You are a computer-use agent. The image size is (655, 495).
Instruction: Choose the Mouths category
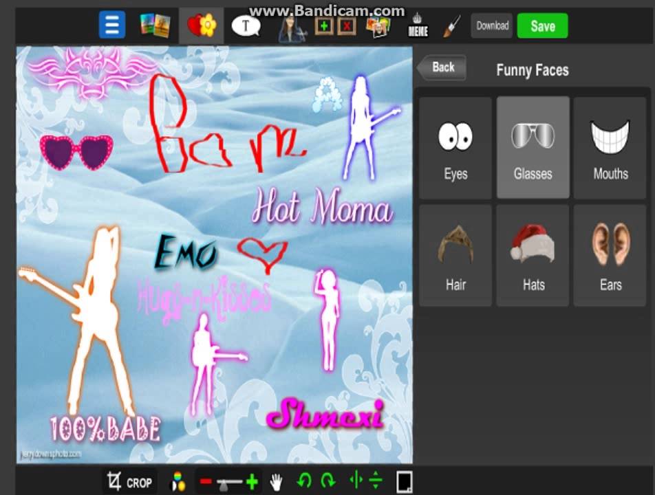(x=610, y=148)
